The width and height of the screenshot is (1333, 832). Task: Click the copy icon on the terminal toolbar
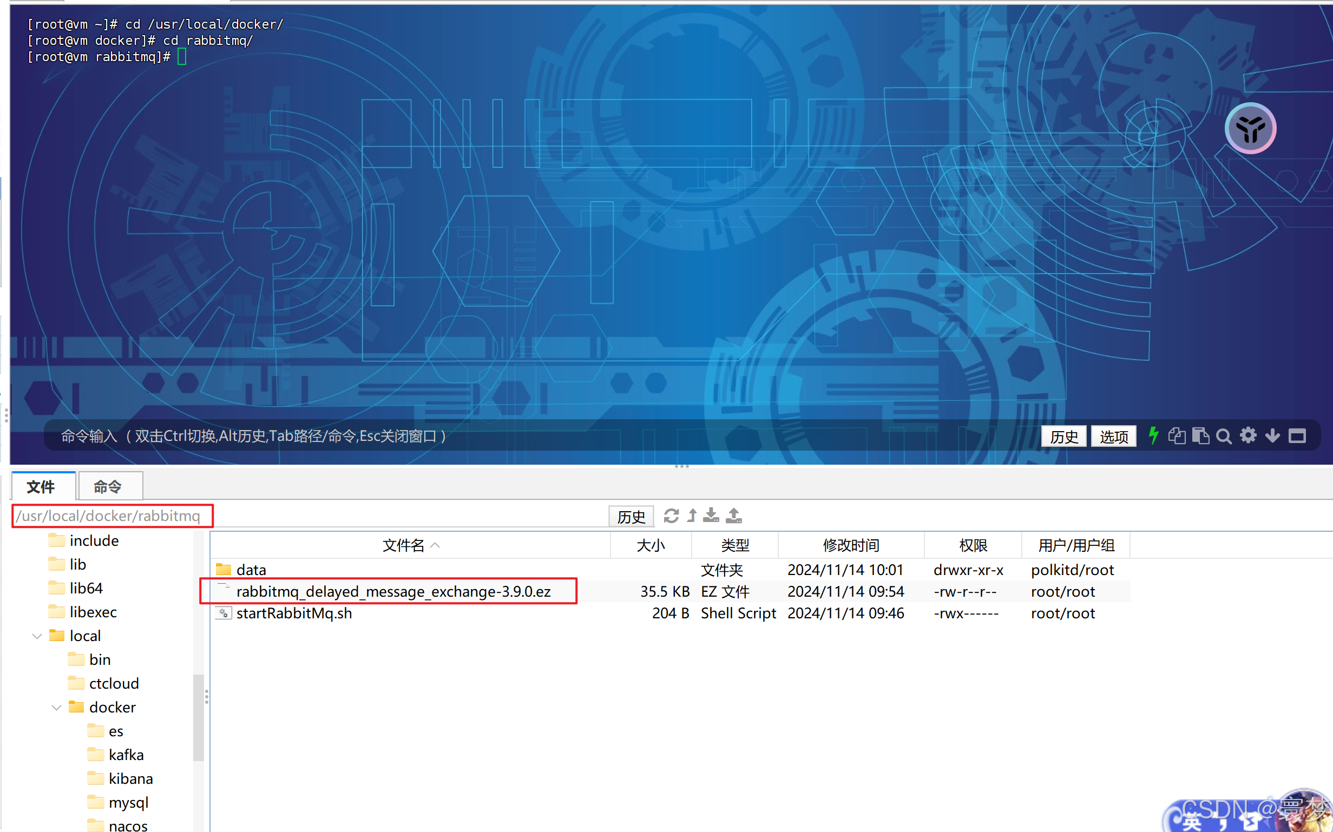(1177, 435)
